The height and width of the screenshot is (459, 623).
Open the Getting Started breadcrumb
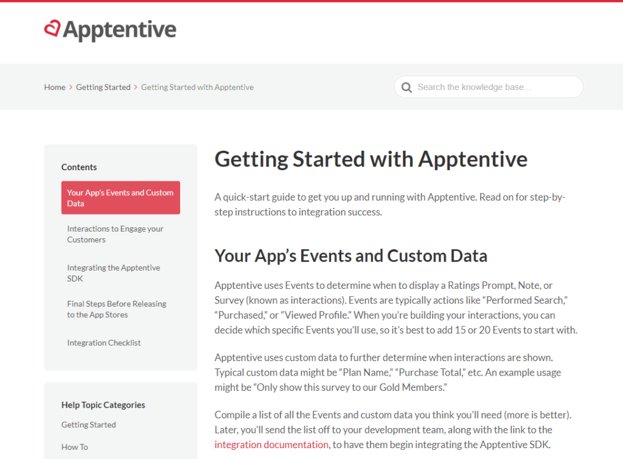[x=103, y=87]
